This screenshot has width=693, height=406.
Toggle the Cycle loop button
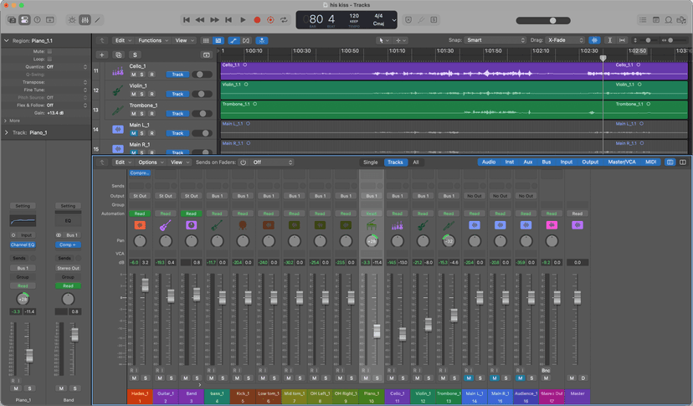pyautogui.click(x=285, y=20)
